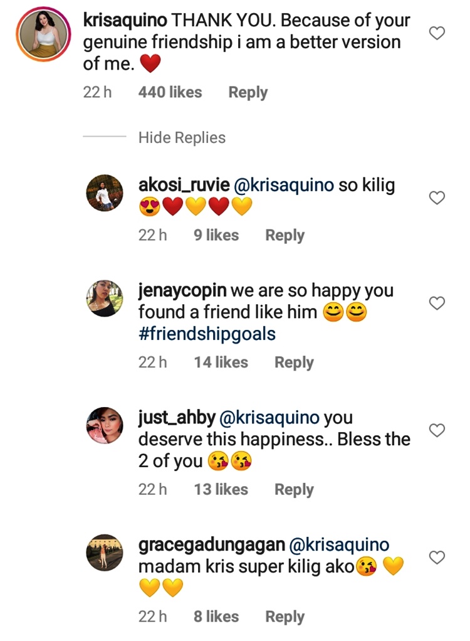Image resolution: width=470 pixels, height=641 pixels.
Task: Reply to just_ahby's comment
Action: point(294,489)
